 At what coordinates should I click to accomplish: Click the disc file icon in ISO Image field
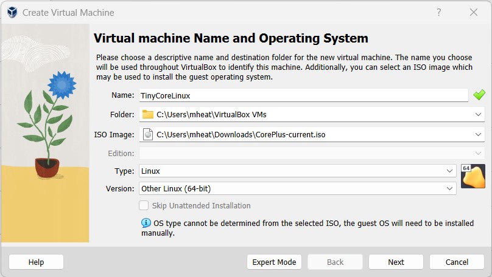coord(148,134)
